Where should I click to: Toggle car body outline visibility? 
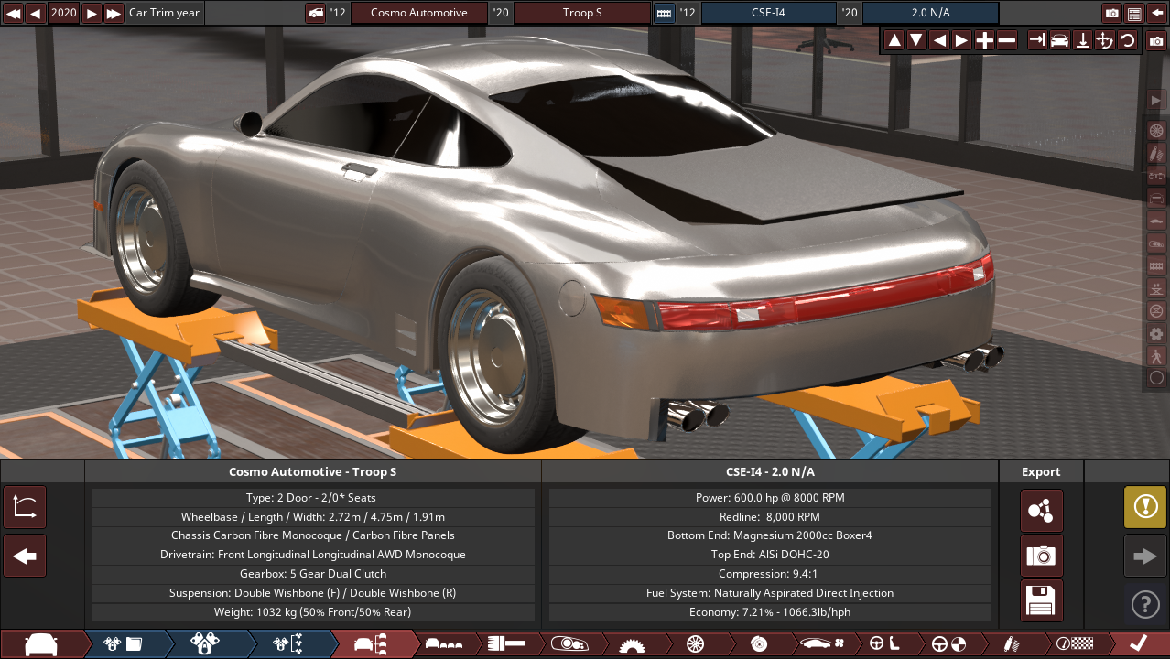pyautogui.click(x=1156, y=198)
